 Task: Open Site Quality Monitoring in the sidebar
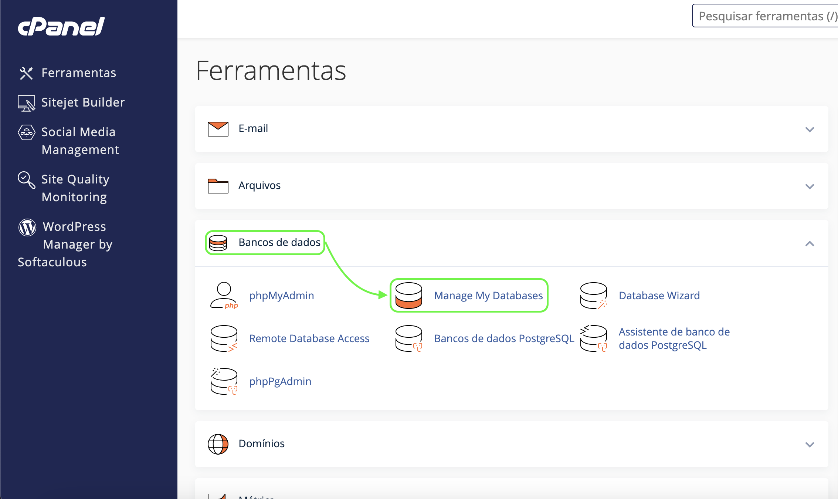tap(75, 188)
